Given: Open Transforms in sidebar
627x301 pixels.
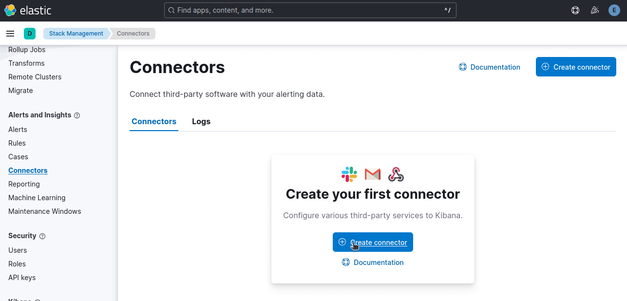Looking at the screenshot, I should (x=26, y=63).
